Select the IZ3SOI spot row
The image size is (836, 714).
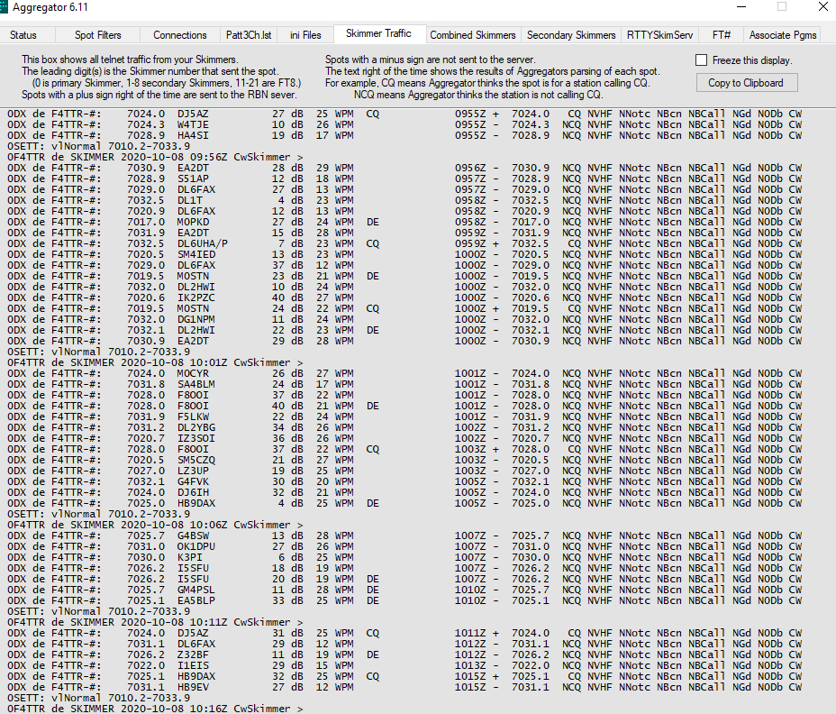(404, 438)
